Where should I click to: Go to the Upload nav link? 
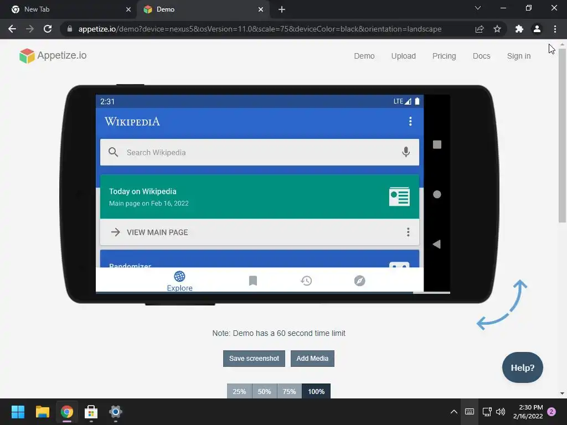pos(403,56)
